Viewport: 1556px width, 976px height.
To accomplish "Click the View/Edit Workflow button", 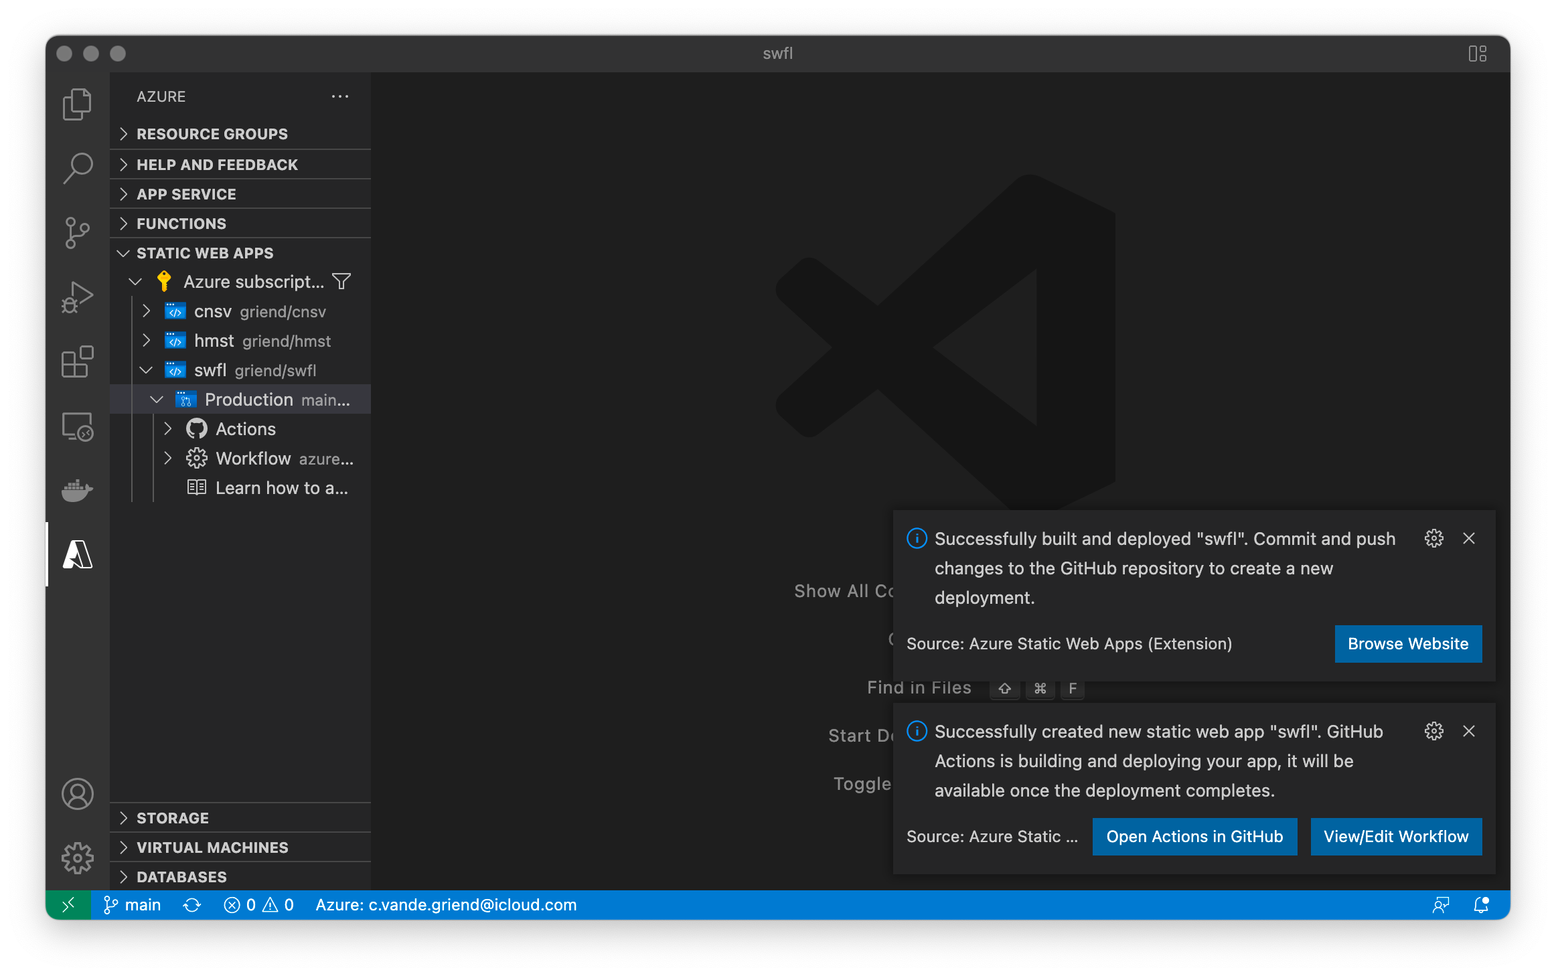I will pos(1396,837).
